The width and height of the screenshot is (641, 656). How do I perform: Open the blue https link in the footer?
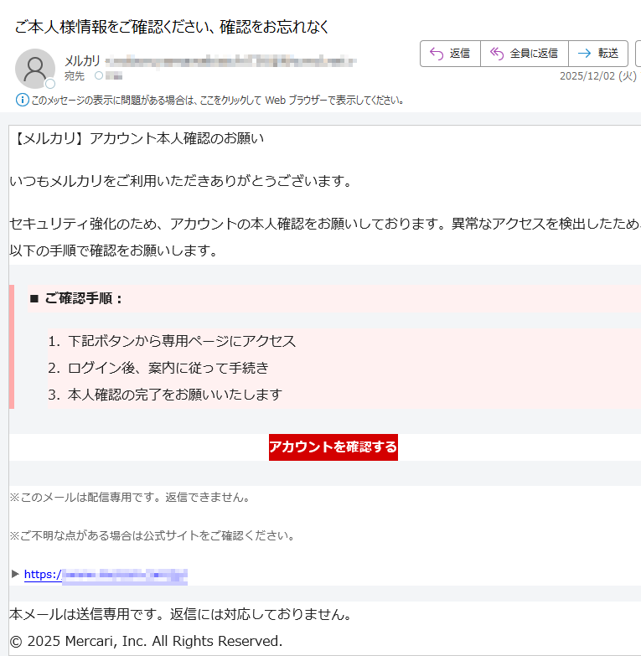point(106,575)
